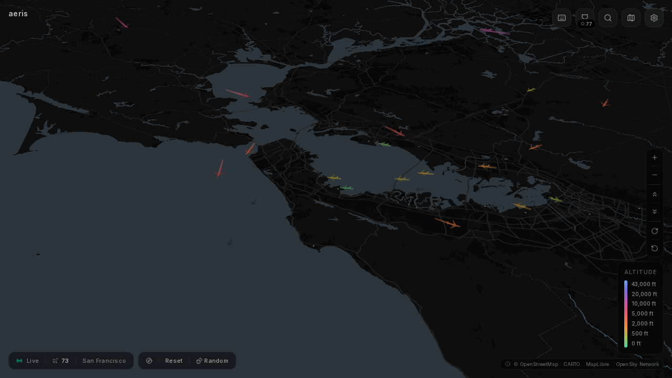Image resolution: width=672 pixels, height=378 pixels.
Task: Click the aeris app title
Action: click(18, 14)
